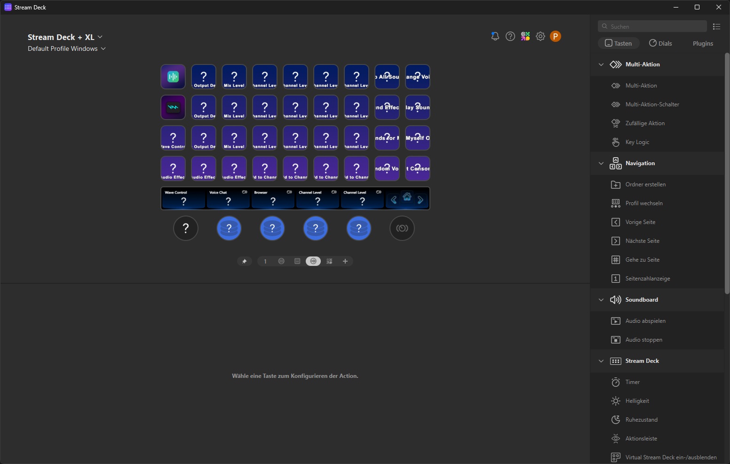
Task: Open the Marketplace colorful icon
Action: [x=525, y=36]
